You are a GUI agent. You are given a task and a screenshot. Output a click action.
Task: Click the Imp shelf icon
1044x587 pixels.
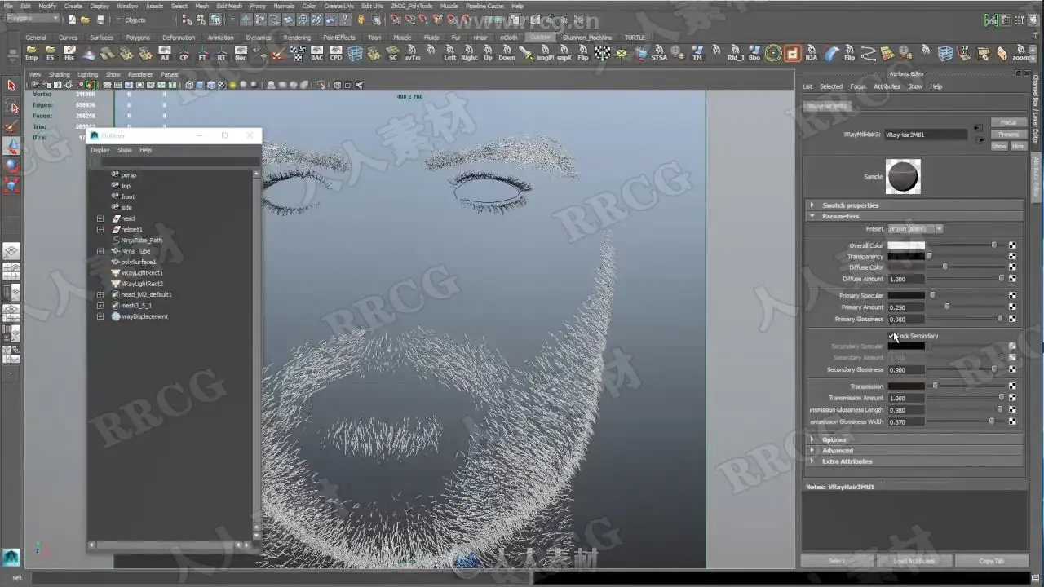tap(31, 54)
